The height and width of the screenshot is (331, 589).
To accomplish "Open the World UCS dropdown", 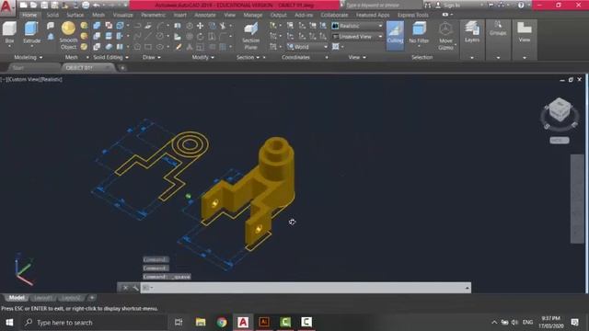I will [x=306, y=47].
